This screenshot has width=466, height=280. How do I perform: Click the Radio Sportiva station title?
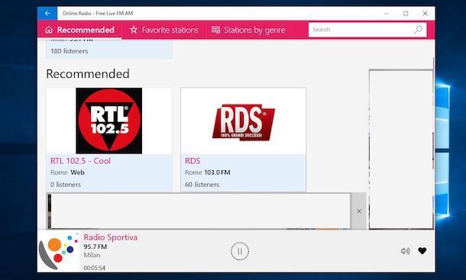(111, 237)
